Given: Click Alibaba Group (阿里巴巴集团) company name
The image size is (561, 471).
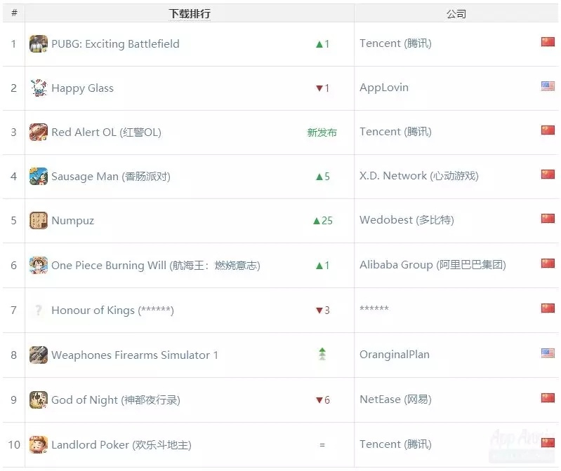Looking at the screenshot, I should pyautogui.click(x=433, y=265).
